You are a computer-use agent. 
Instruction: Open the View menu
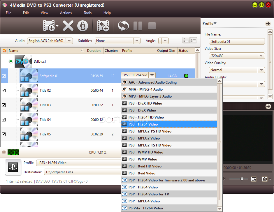(x=44, y=13)
